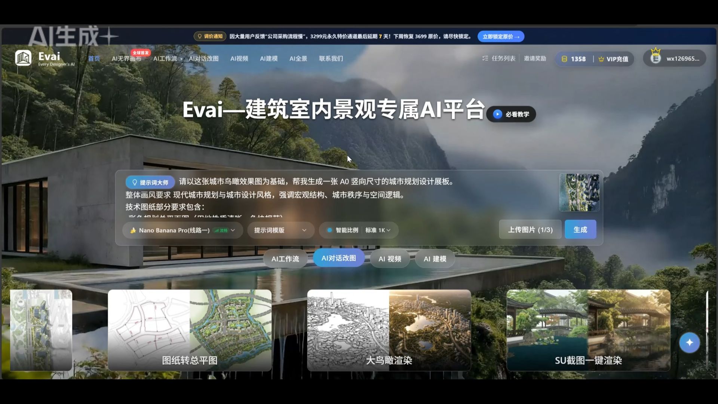Switch to the AI 视频 pill tab
Image resolution: width=718 pixels, height=404 pixels.
(390, 259)
